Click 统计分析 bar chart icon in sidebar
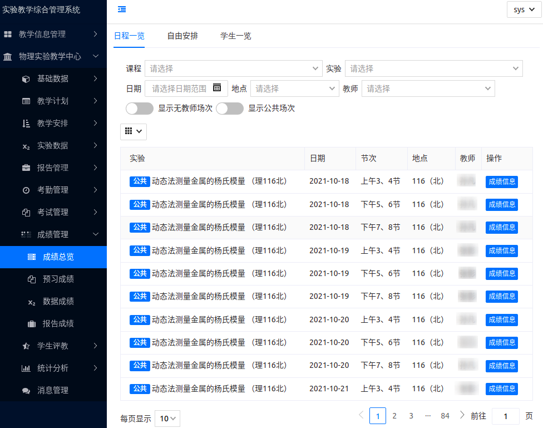 [x=26, y=368]
